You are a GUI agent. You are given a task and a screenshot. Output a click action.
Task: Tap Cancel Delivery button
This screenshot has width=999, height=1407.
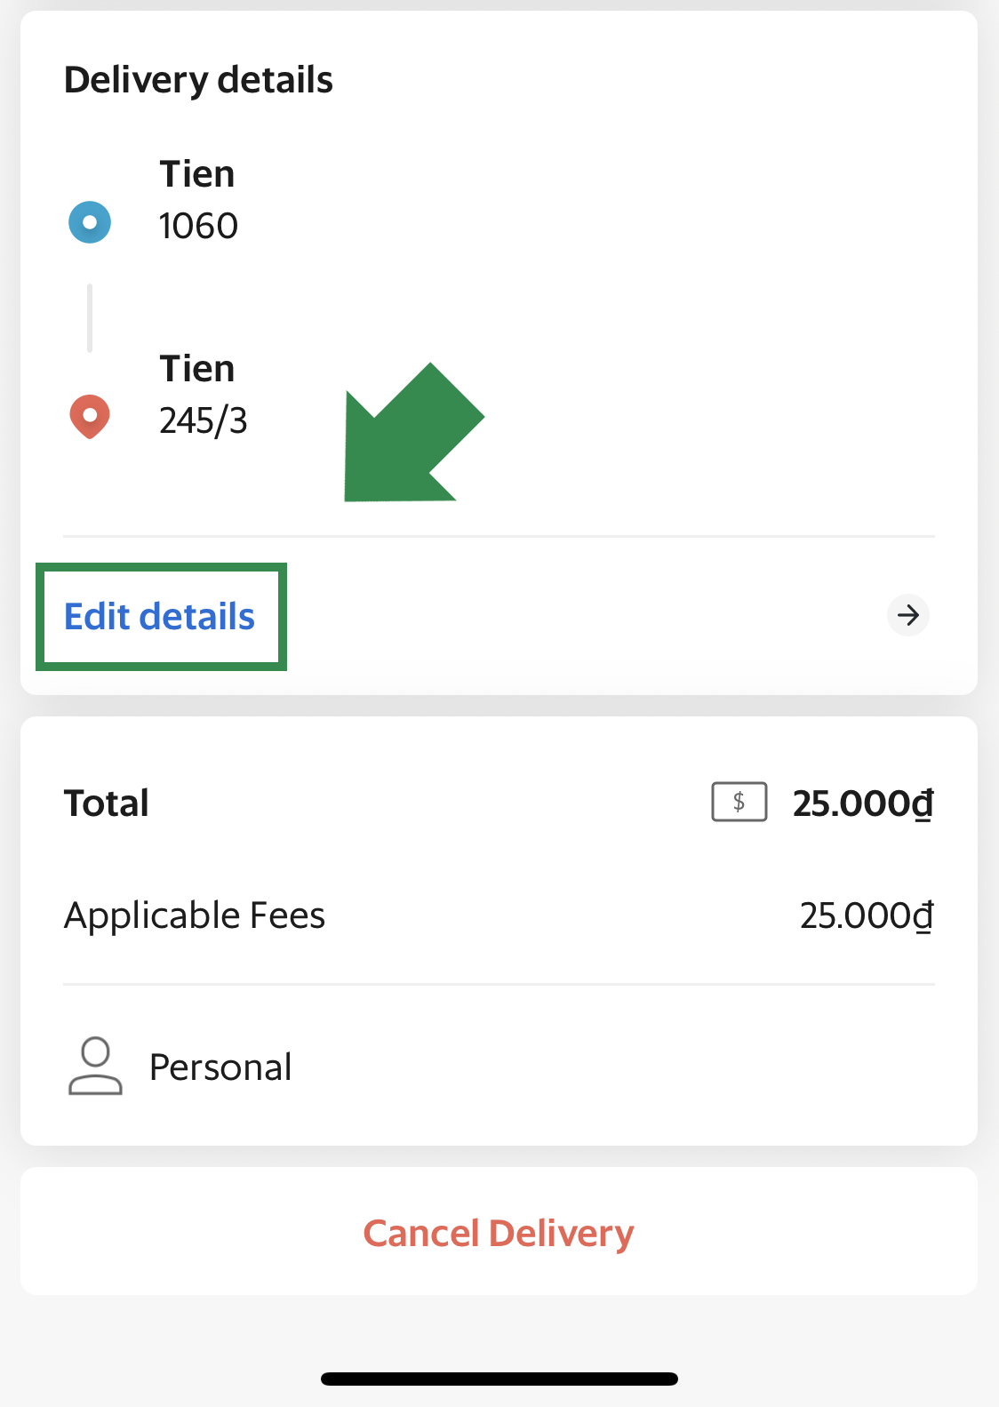click(499, 1233)
